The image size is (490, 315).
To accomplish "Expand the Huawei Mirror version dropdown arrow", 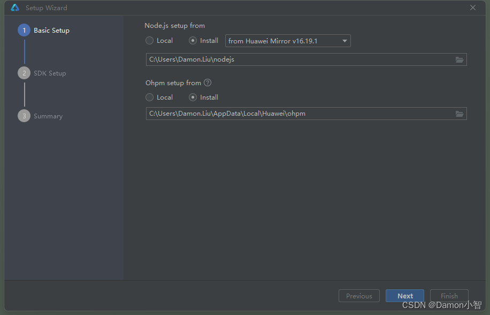I will 344,41.
